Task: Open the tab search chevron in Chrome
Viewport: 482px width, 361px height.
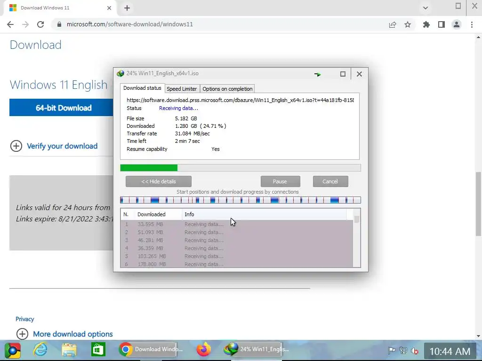Action: pos(426,8)
